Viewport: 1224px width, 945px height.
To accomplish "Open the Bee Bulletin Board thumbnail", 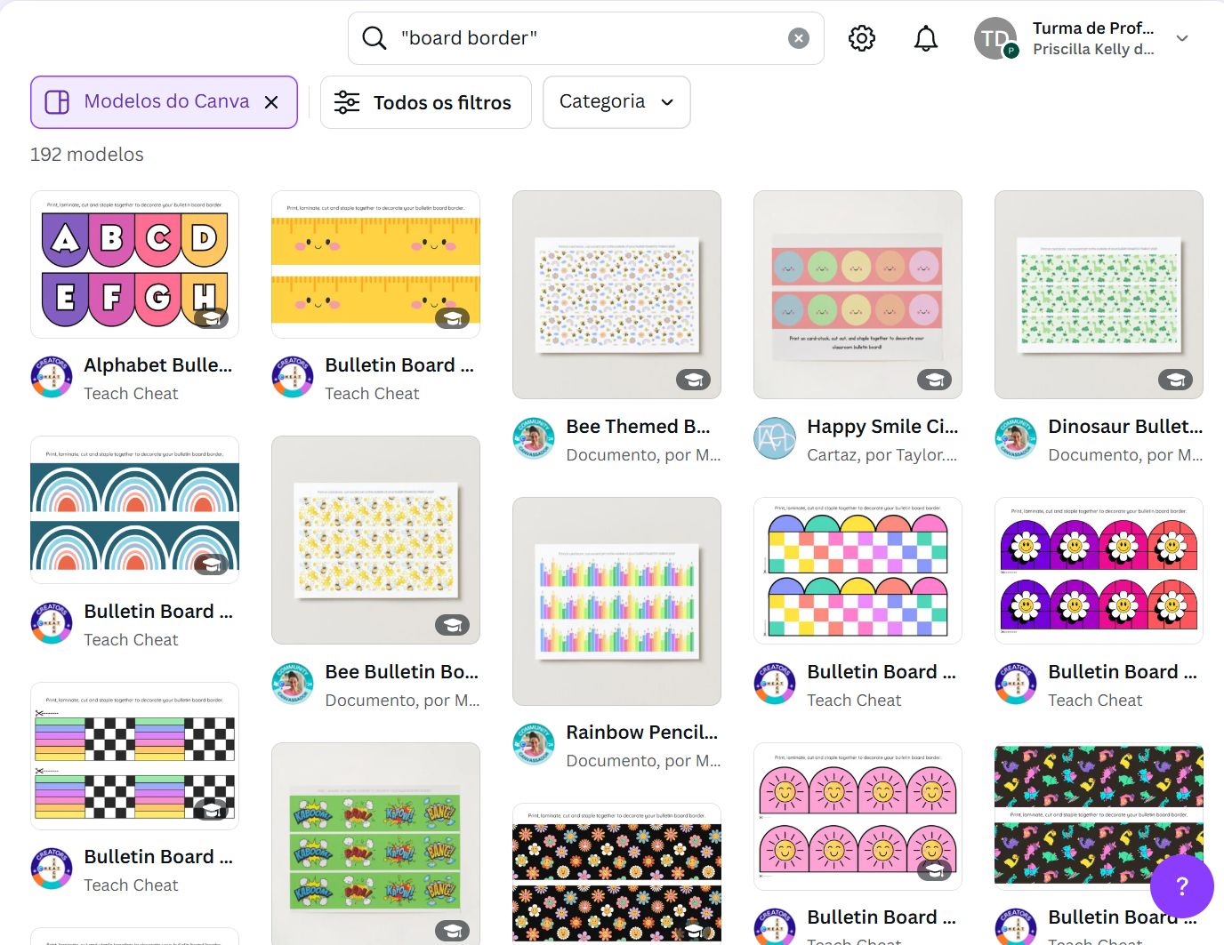I will pyautogui.click(x=375, y=540).
